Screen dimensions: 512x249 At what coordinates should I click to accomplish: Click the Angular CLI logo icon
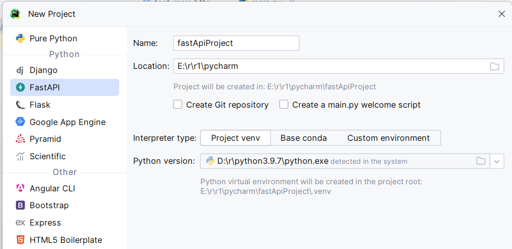[20, 188]
